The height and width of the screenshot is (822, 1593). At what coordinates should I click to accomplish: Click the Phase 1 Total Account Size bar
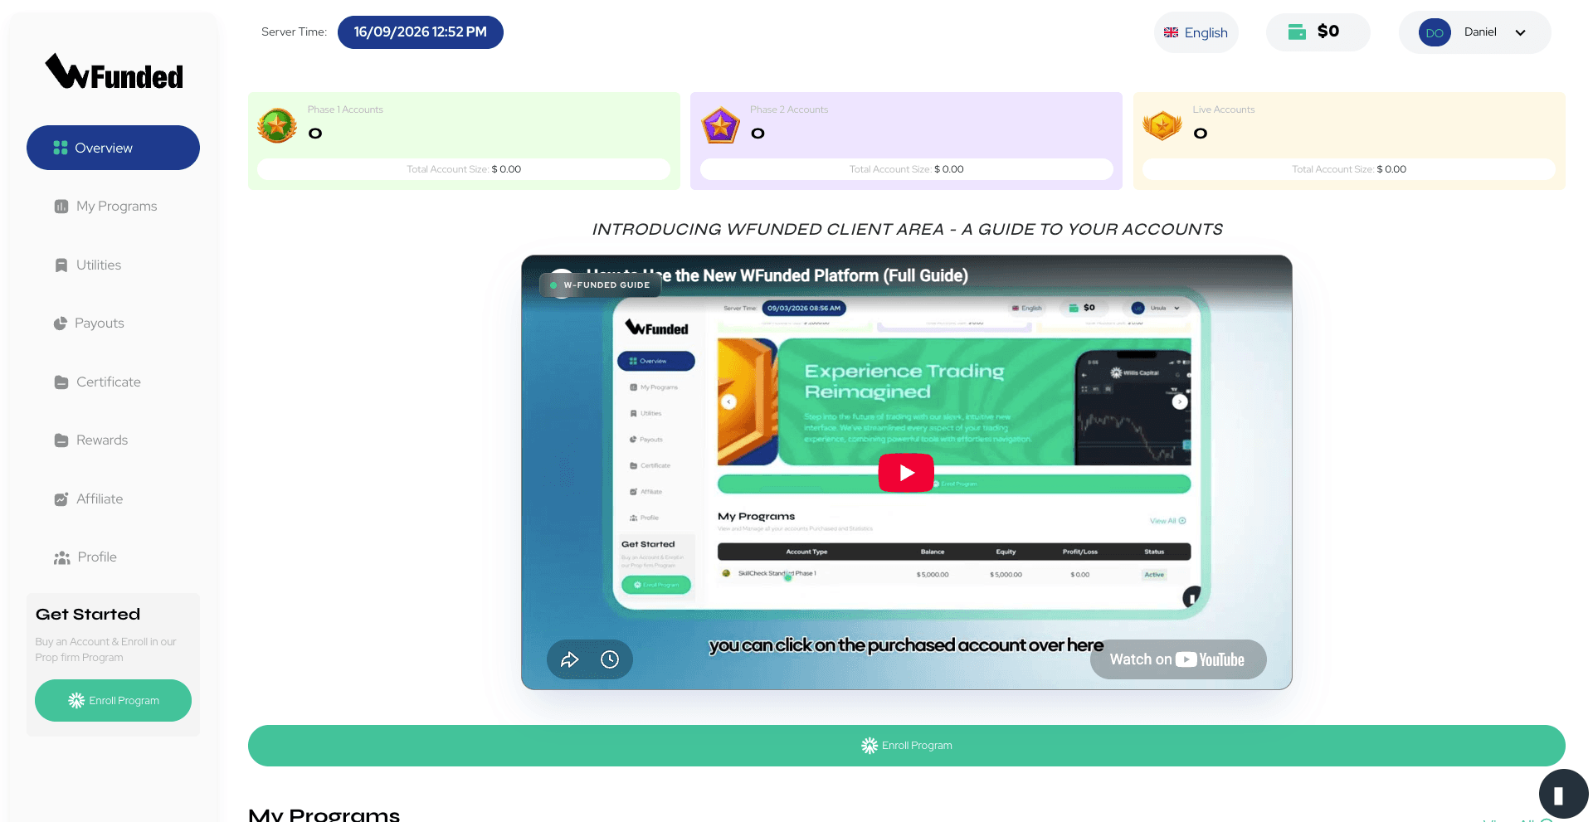(464, 169)
